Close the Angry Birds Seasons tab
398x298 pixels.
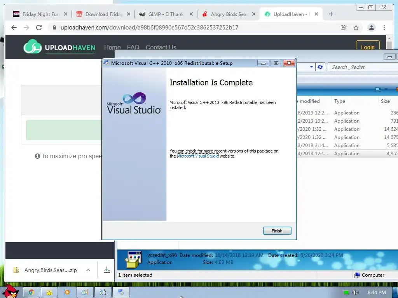(x=253, y=14)
